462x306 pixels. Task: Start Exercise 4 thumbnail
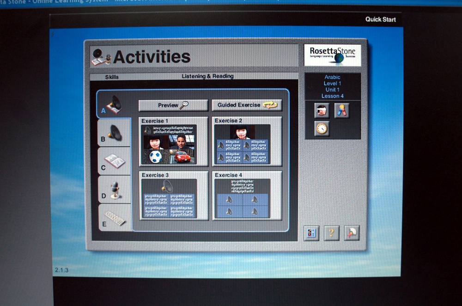[247, 196]
